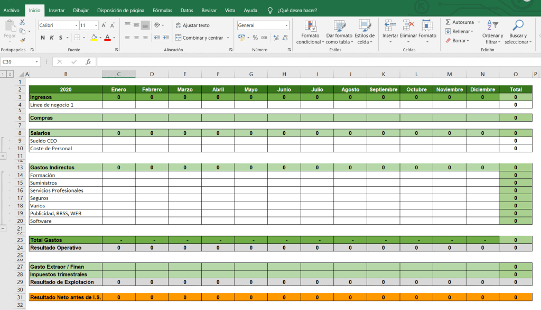541x310 pixels.
Task: Open Fuente dialog launcher
Action: (117, 50)
